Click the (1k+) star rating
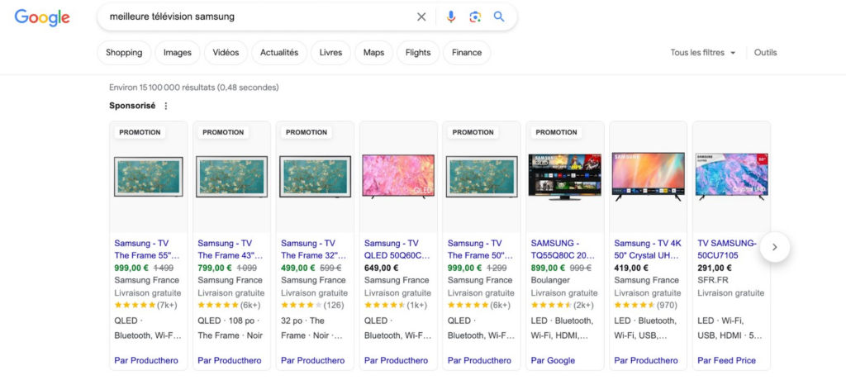 [x=397, y=305]
